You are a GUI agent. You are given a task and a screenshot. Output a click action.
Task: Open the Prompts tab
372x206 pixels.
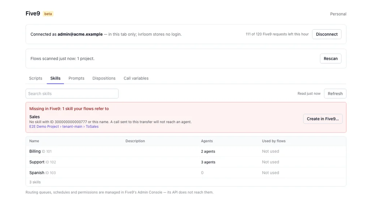(x=76, y=78)
